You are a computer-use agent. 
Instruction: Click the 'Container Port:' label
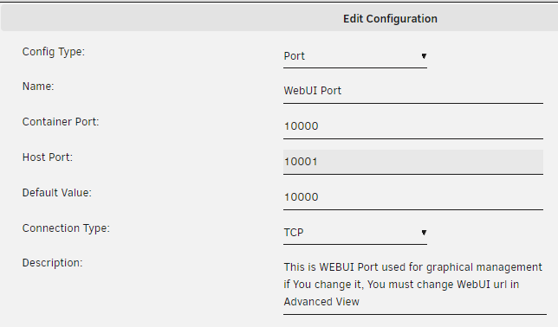pyautogui.click(x=61, y=122)
